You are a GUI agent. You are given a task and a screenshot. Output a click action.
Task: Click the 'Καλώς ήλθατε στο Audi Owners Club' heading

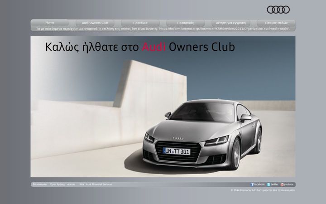click(140, 47)
